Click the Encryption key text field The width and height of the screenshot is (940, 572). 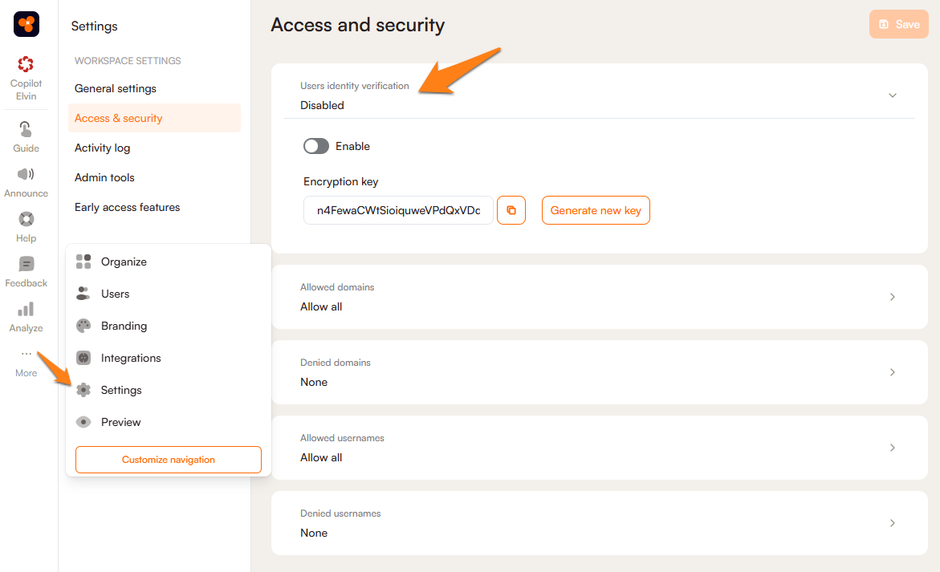pos(398,210)
